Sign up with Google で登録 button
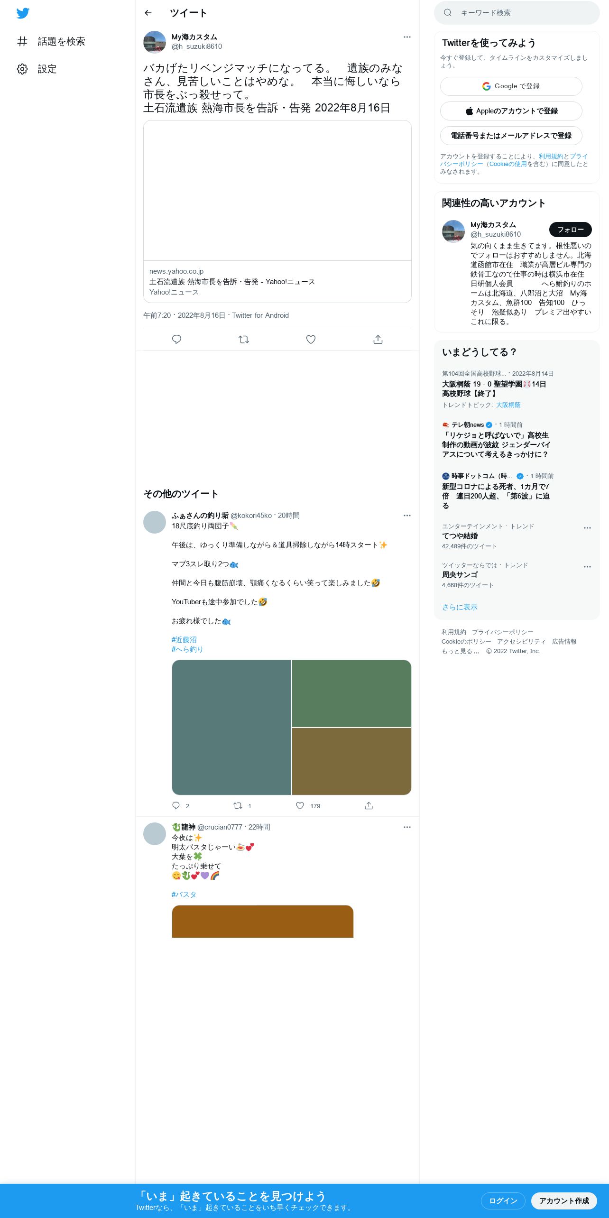Image resolution: width=609 pixels, height=1218 pixels. click(511, 86)
